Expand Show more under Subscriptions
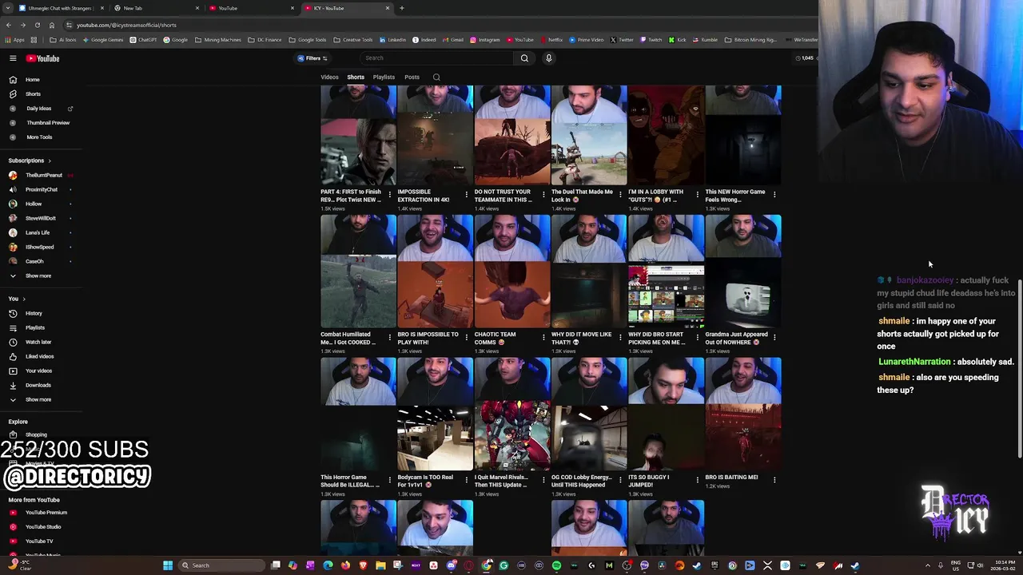This screenshot has width=1023, height=575. pos(40,276)
